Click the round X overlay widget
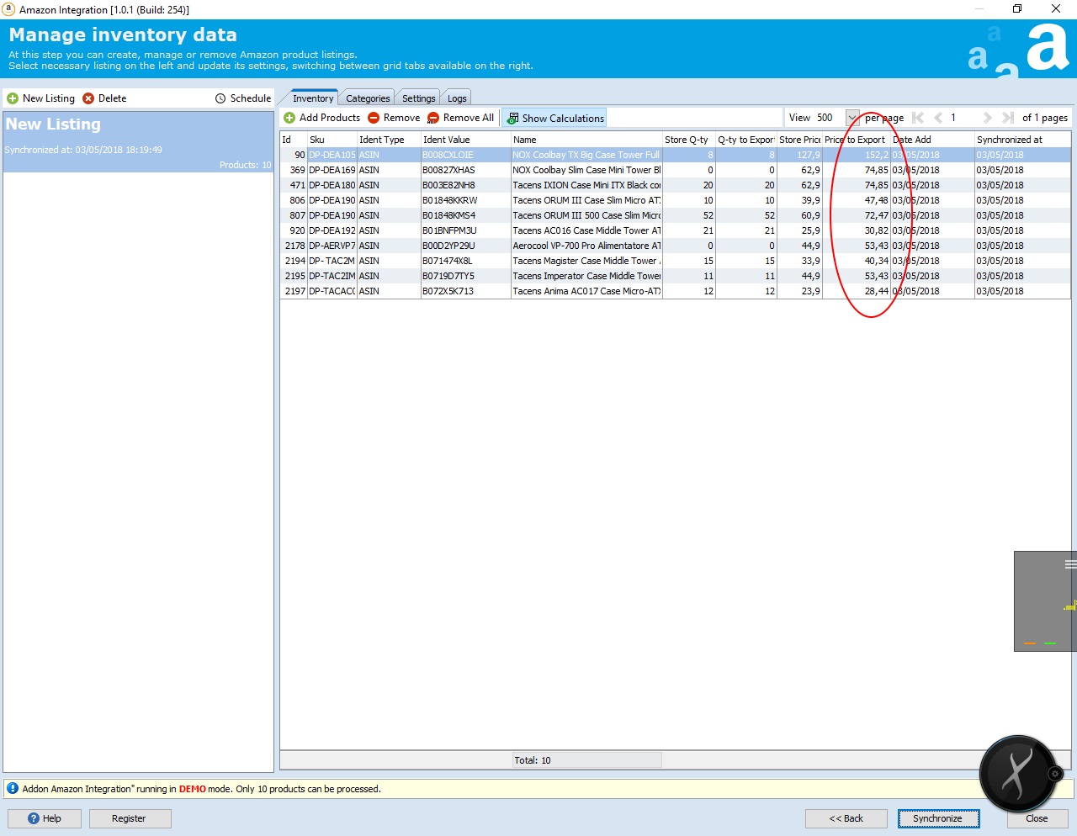1077x836 pixels. point(1017,773)
